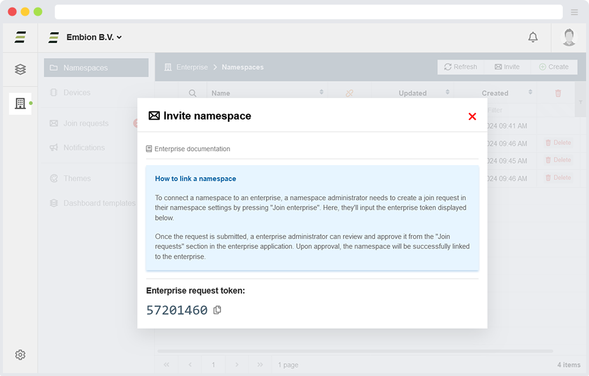Select the enterprise building sidebar icon
Viewport: 589px width, 376px height.
[20, 103]
